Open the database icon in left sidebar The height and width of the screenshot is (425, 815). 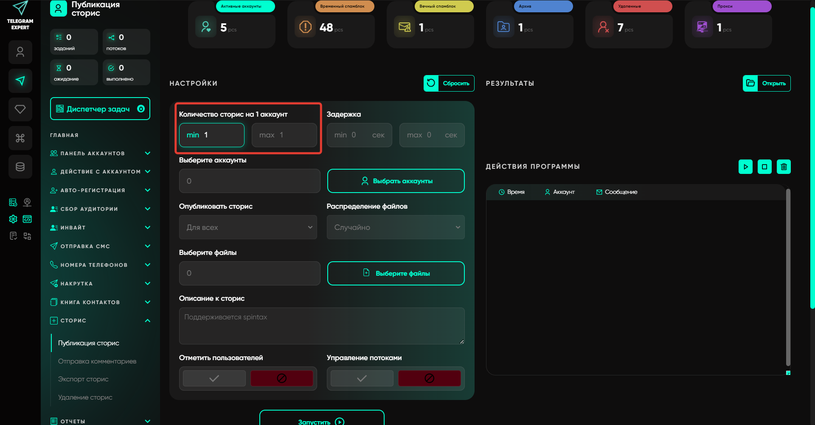click(20, 167)
